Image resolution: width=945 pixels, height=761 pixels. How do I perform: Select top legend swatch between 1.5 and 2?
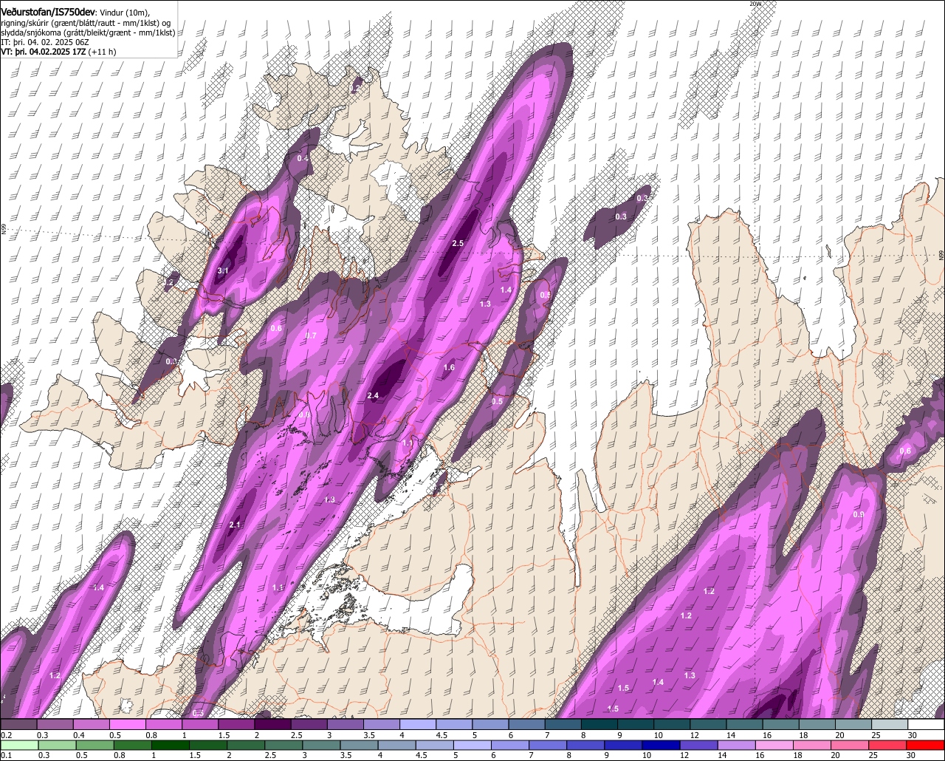point(237,725)
